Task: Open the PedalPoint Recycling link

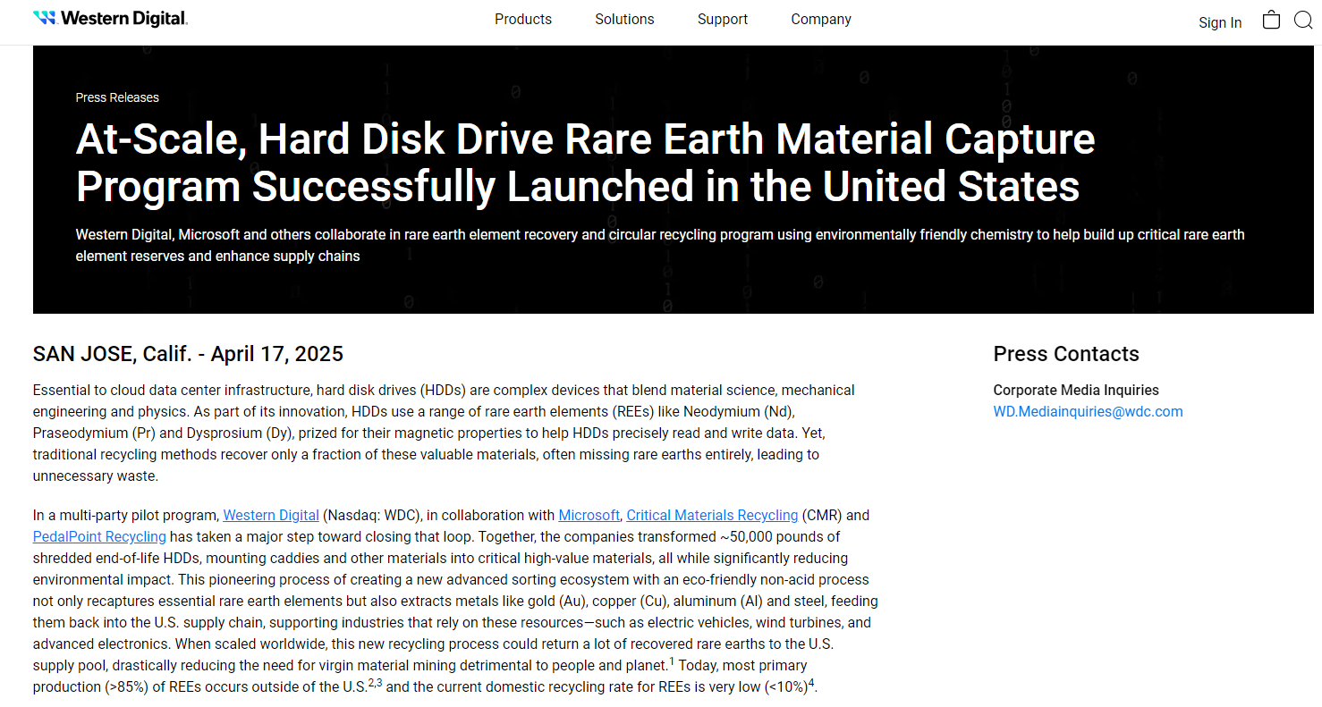Action: pos(99,536)
